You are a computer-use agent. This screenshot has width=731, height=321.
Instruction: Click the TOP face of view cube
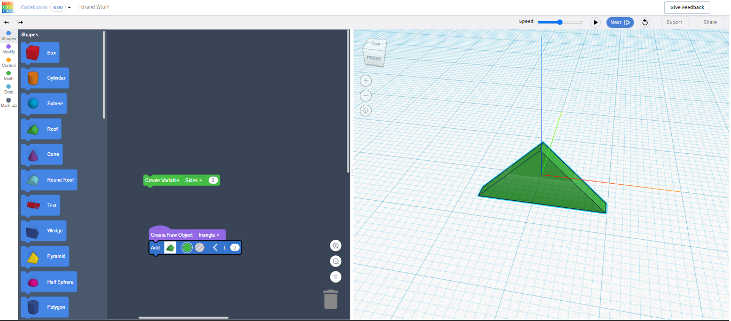(x=376, y=44)
